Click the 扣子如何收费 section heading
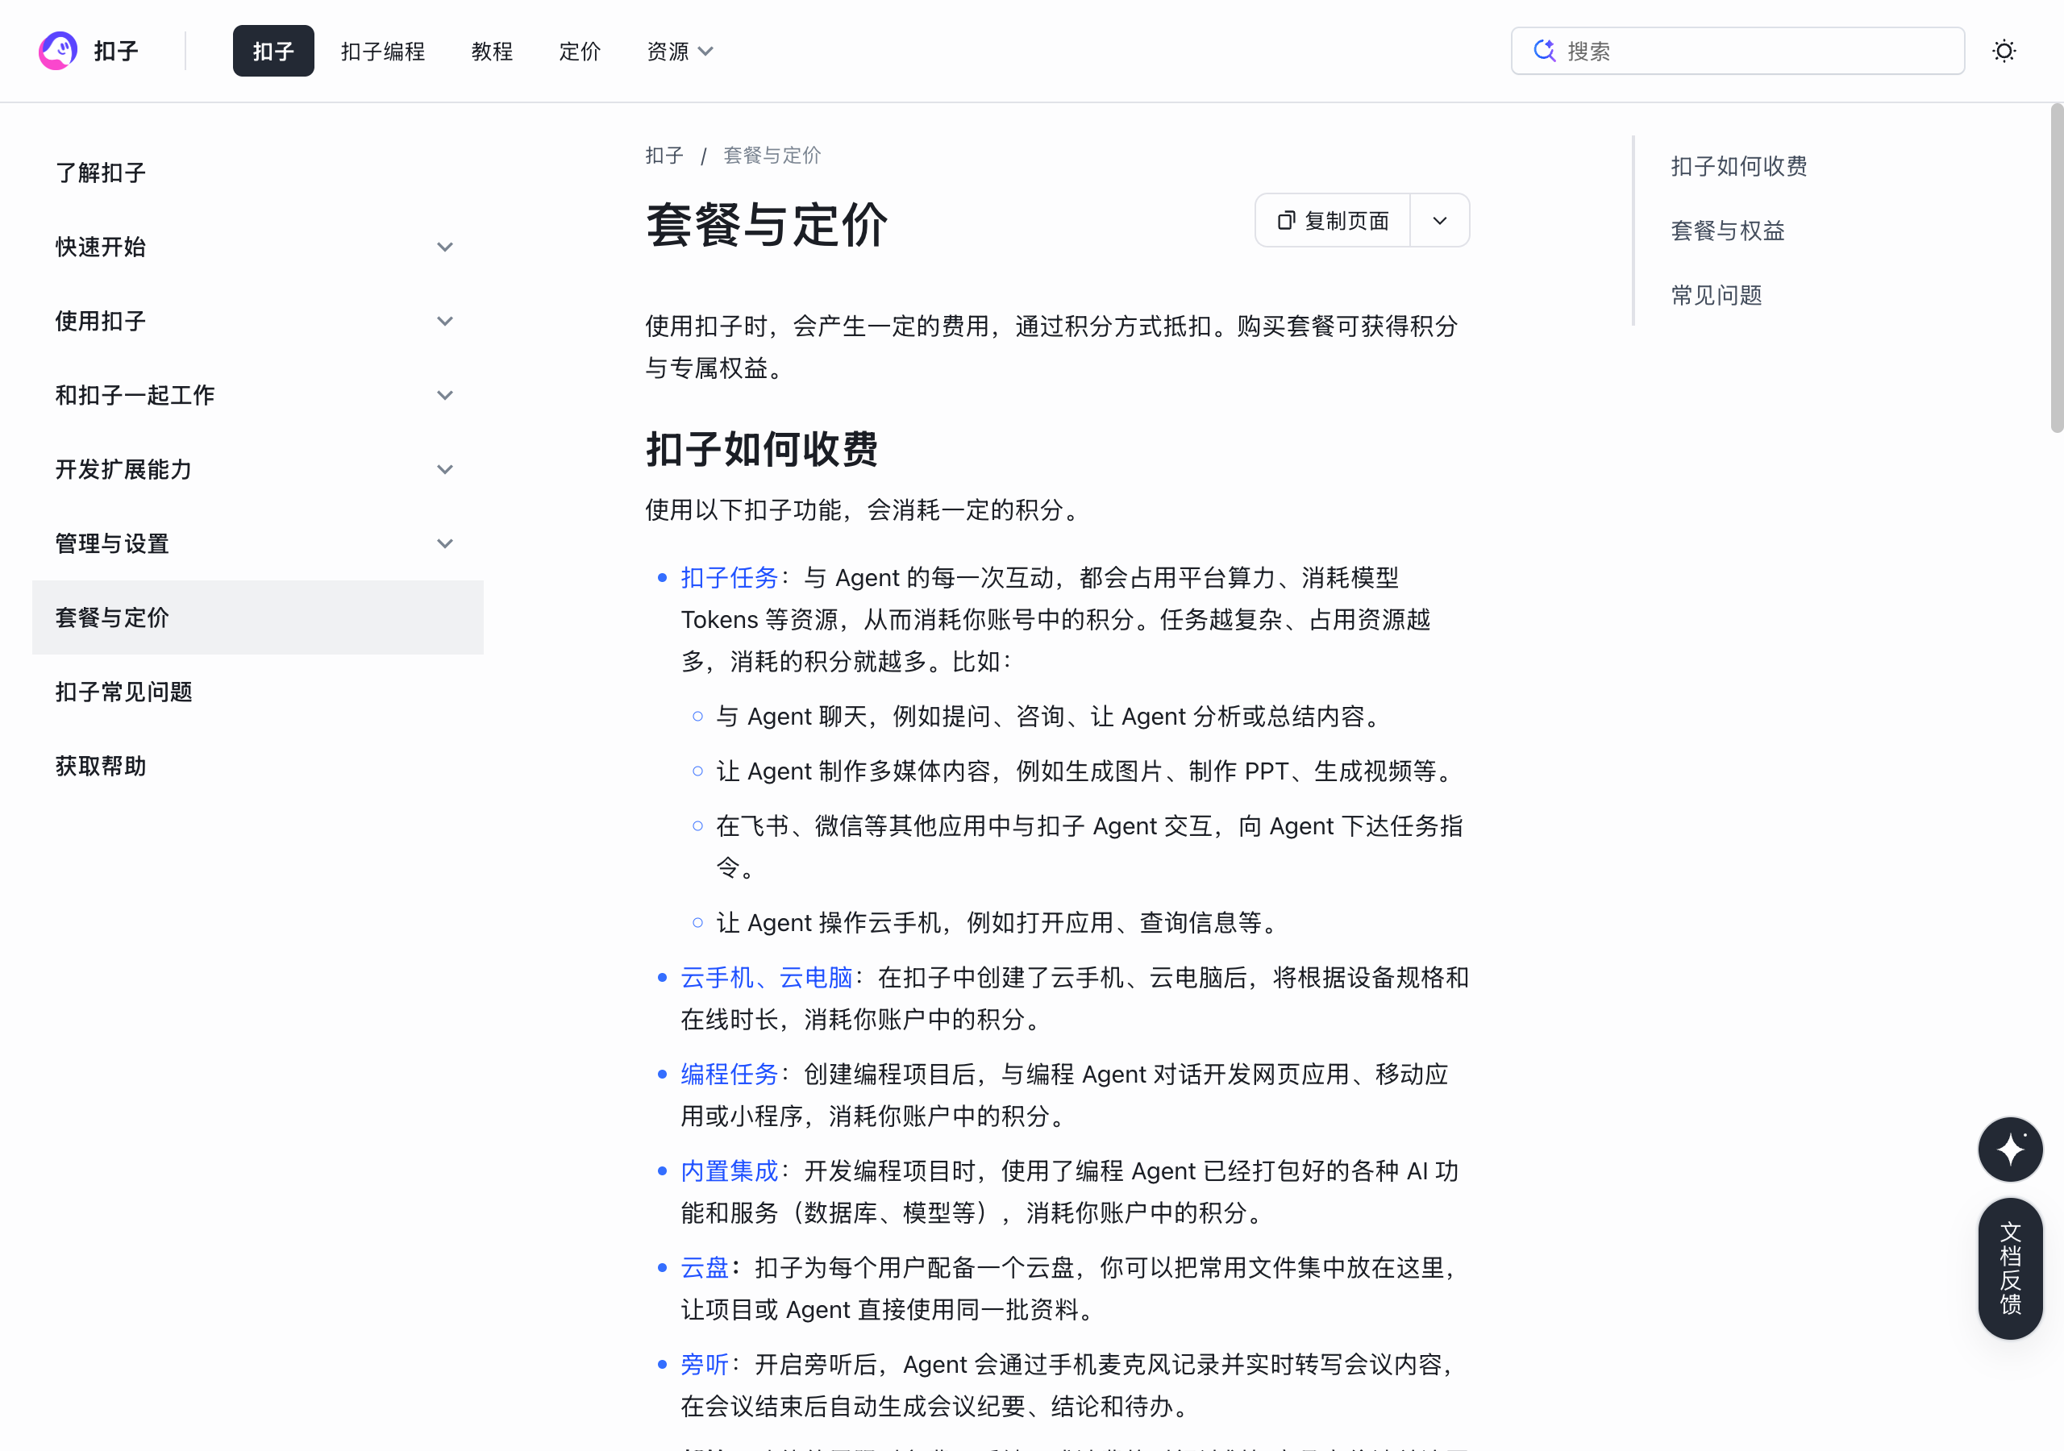Screen dimensions: 2064x1451 pyautogui.click(x=761, y=449)
